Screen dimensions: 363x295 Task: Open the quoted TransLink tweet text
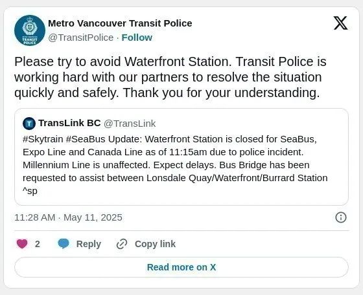pyautogui.click(x=175, y=165)
